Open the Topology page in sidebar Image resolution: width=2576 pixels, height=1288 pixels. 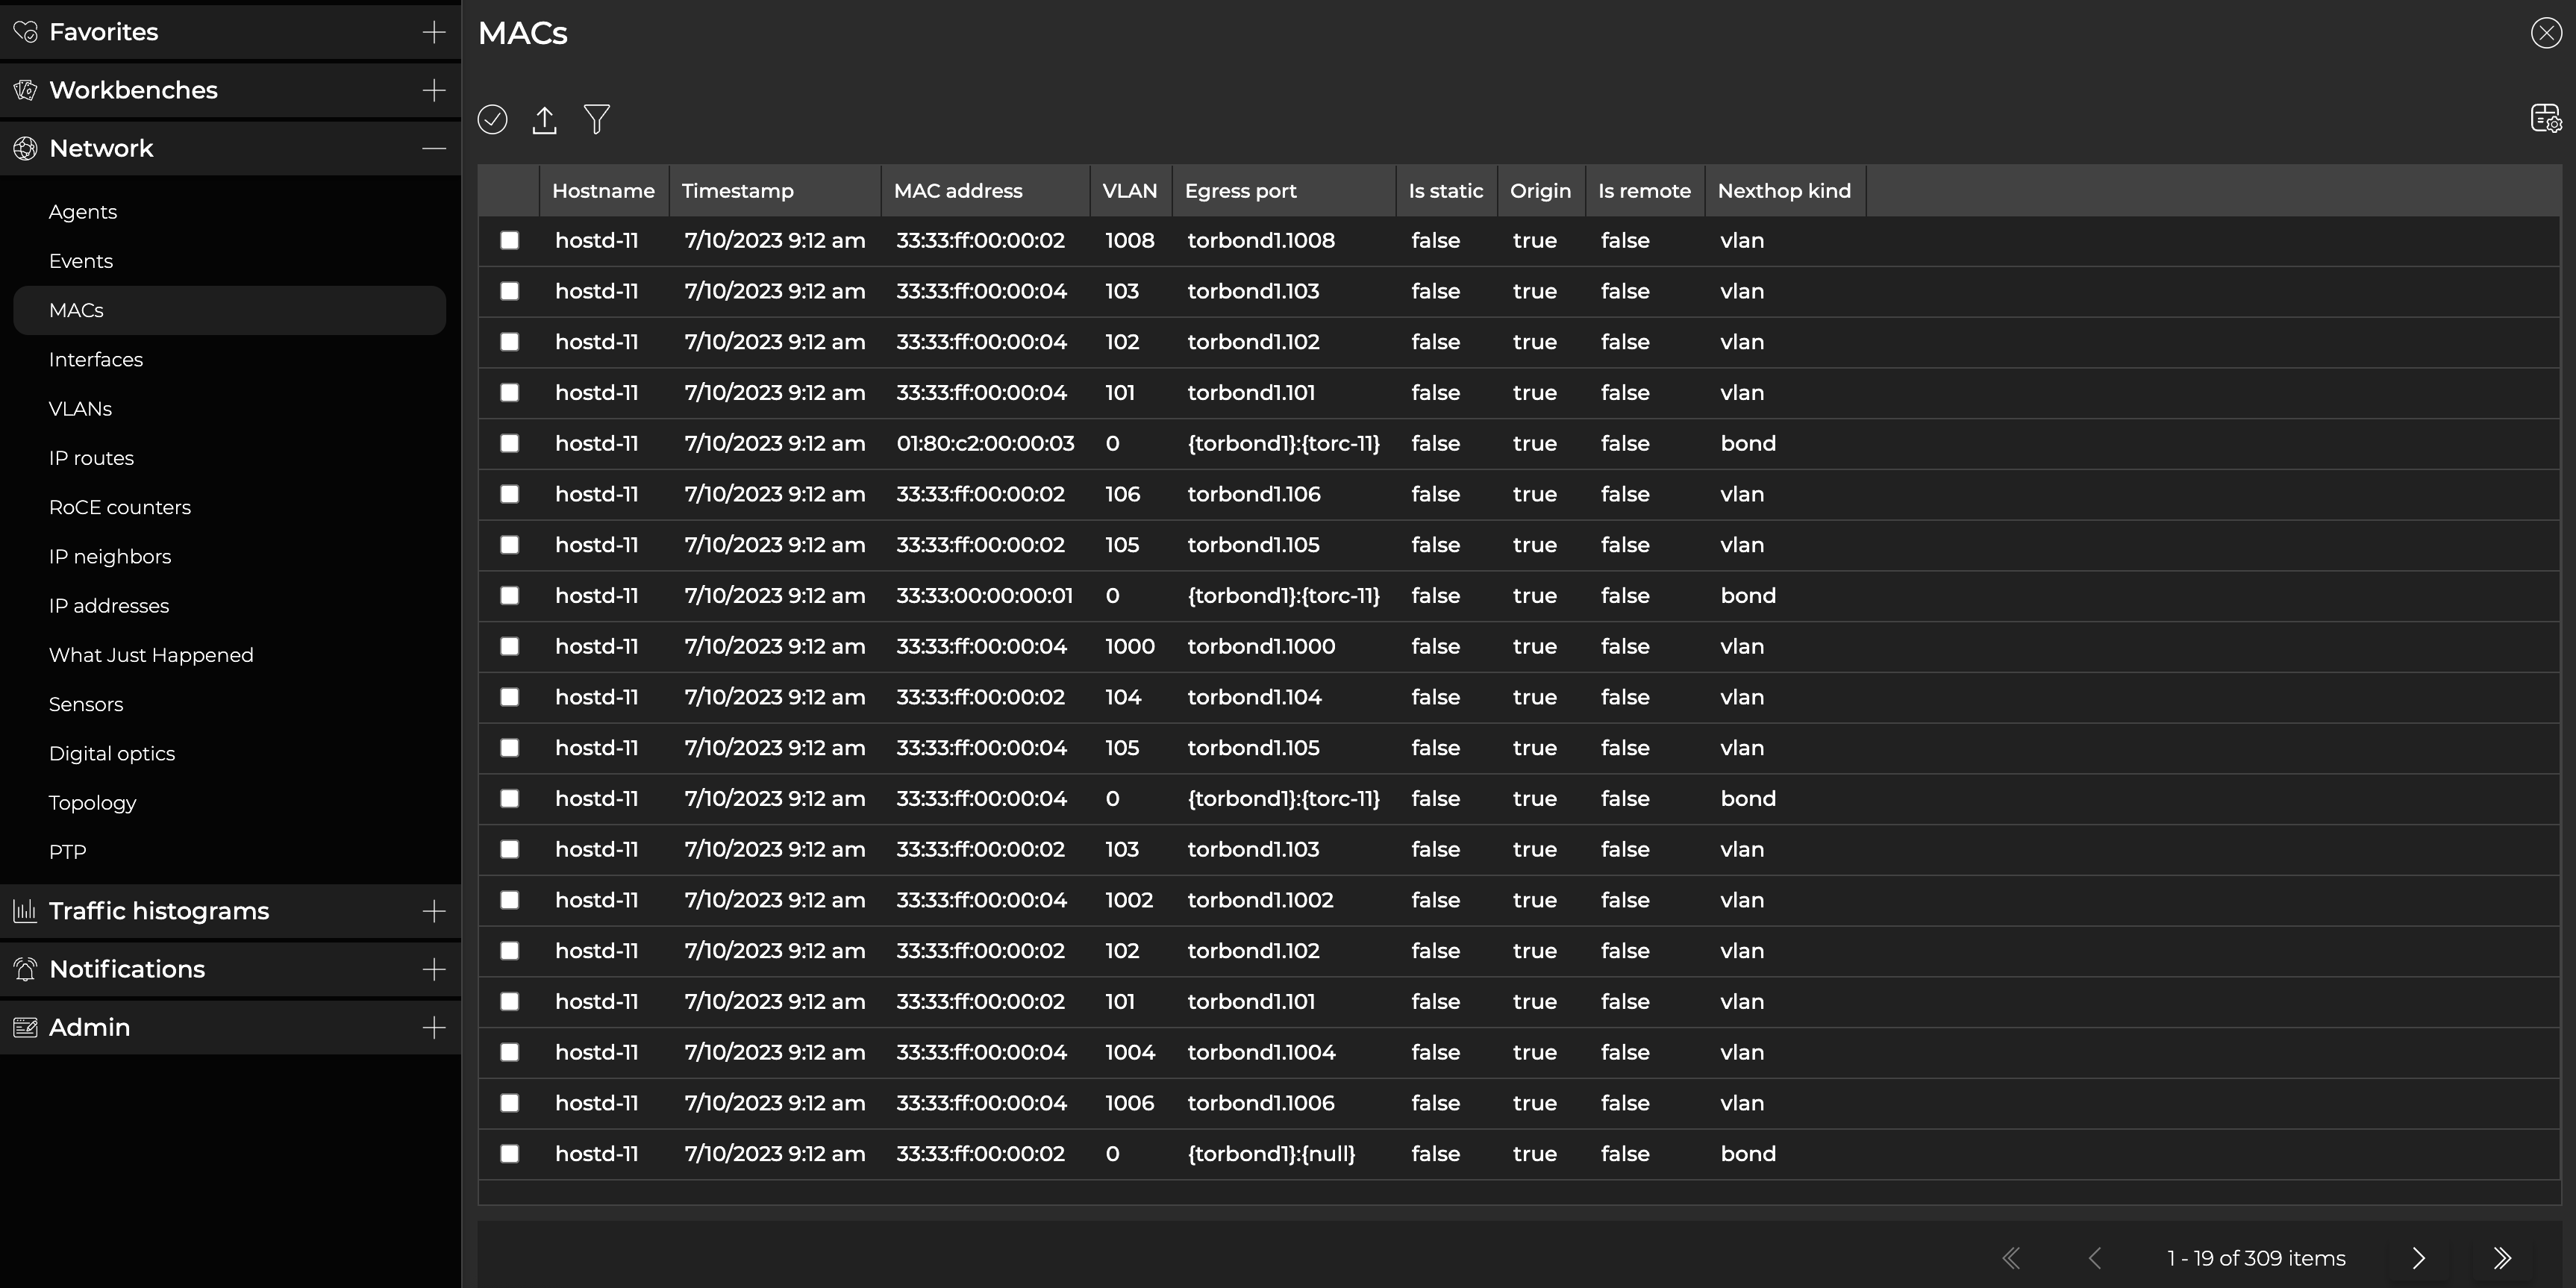click(x=92, y=802)
